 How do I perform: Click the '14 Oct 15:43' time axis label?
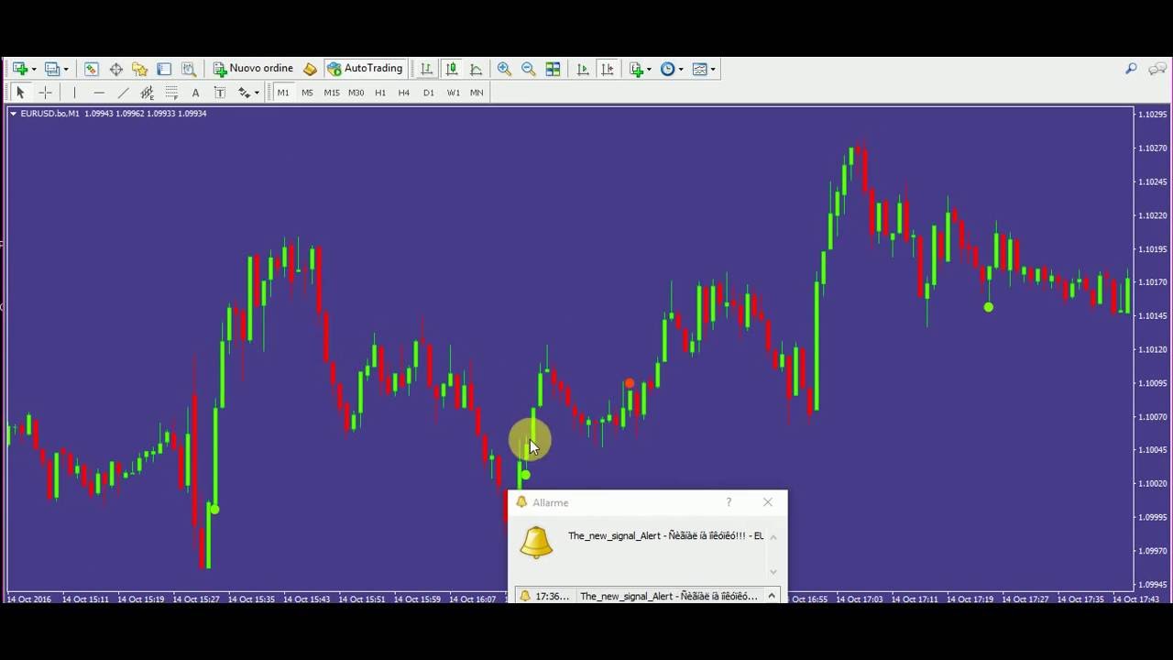coord(307,599)
